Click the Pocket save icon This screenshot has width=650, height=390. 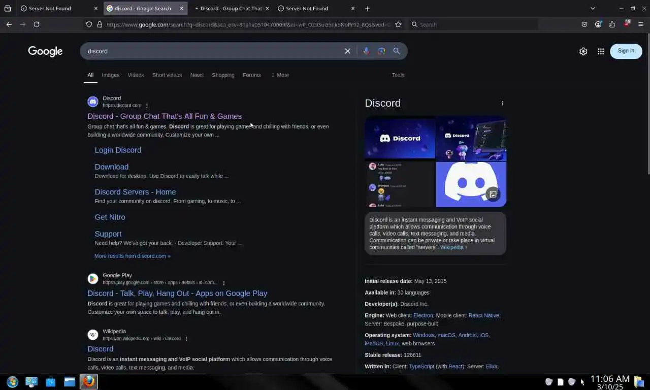[584, 24]
